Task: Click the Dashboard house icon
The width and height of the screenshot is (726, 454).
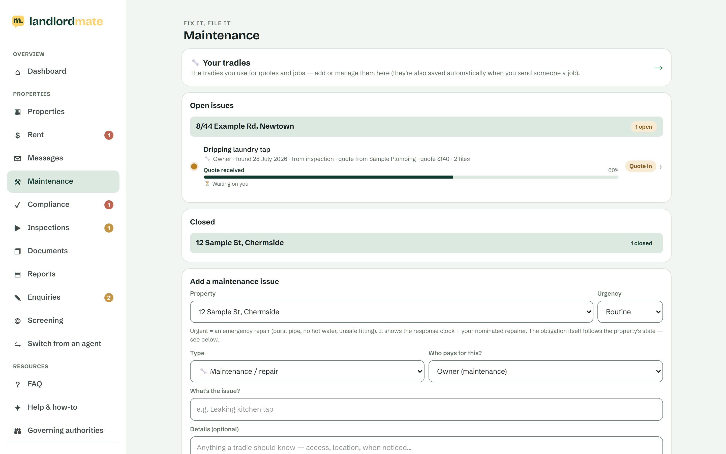Action: coord(18,72)
